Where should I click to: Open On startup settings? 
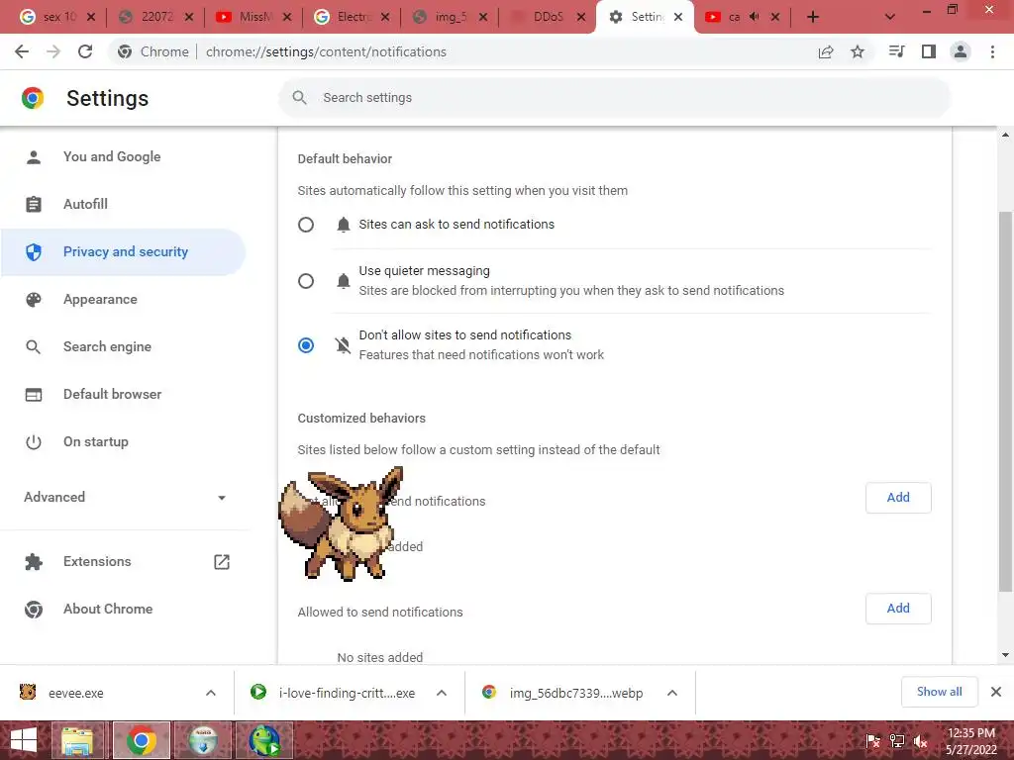click(123, 442)
